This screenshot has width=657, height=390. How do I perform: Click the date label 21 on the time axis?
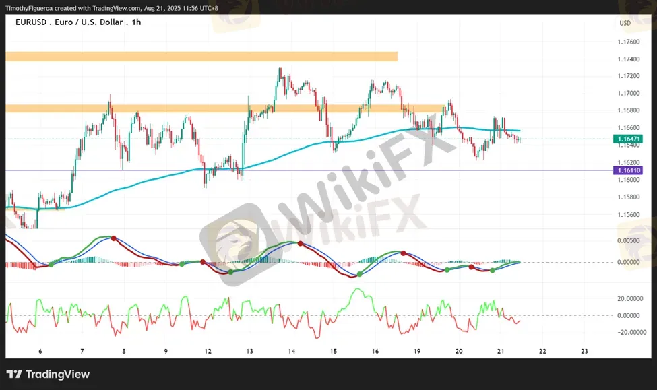click(501, 351)
